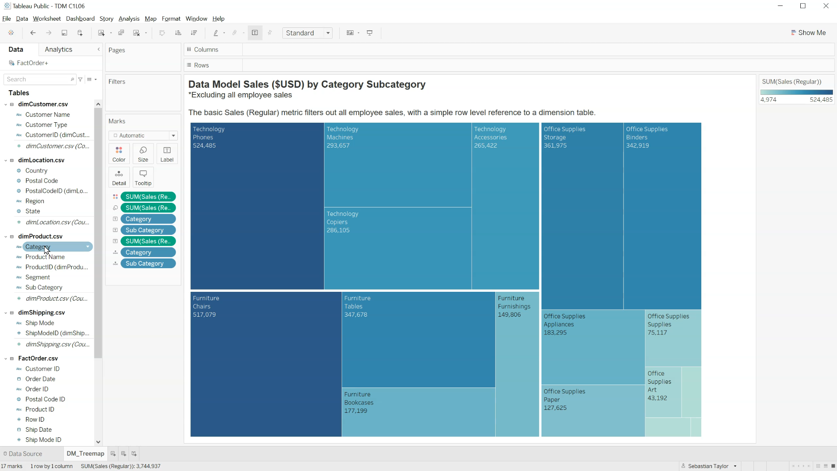Open the Tooltip marks card
The height and width of the screenshot is (471, 837).
pos(143,178)
